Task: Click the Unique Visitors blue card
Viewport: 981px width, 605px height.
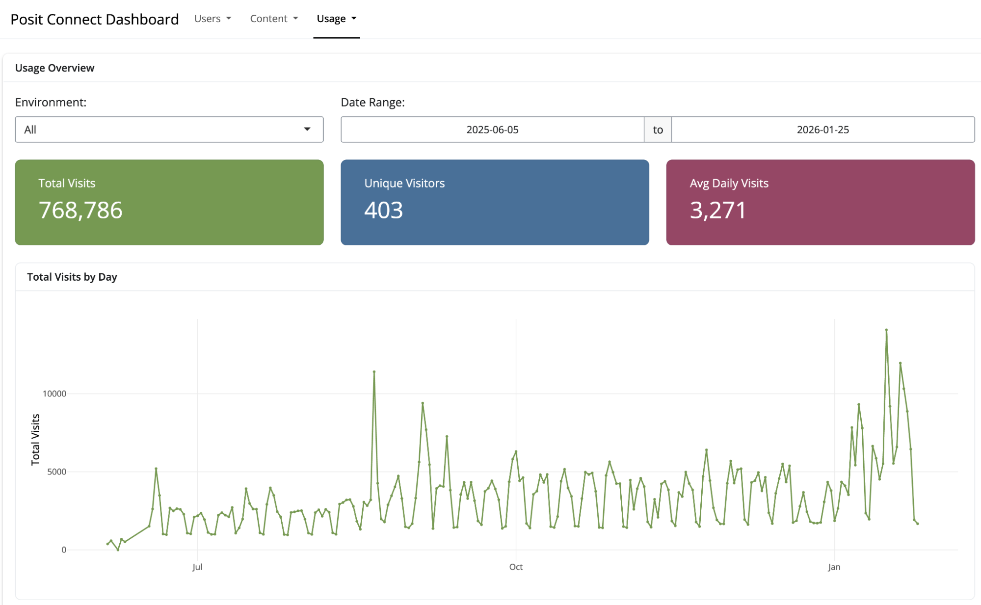Action: [x=495, y=202]
